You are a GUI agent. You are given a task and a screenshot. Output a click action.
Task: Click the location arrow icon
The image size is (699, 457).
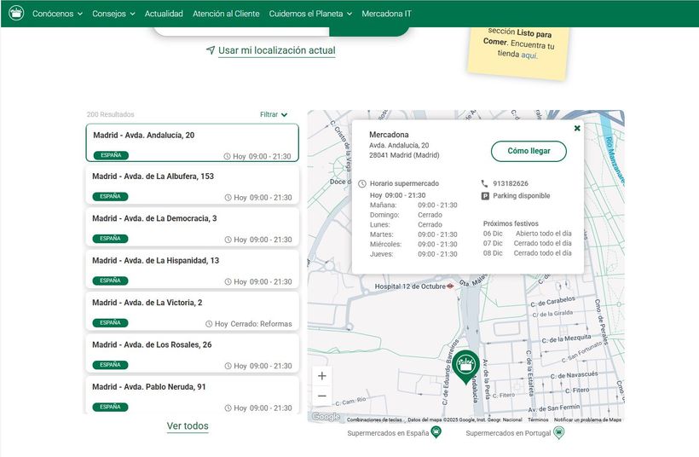click(211, 50)
